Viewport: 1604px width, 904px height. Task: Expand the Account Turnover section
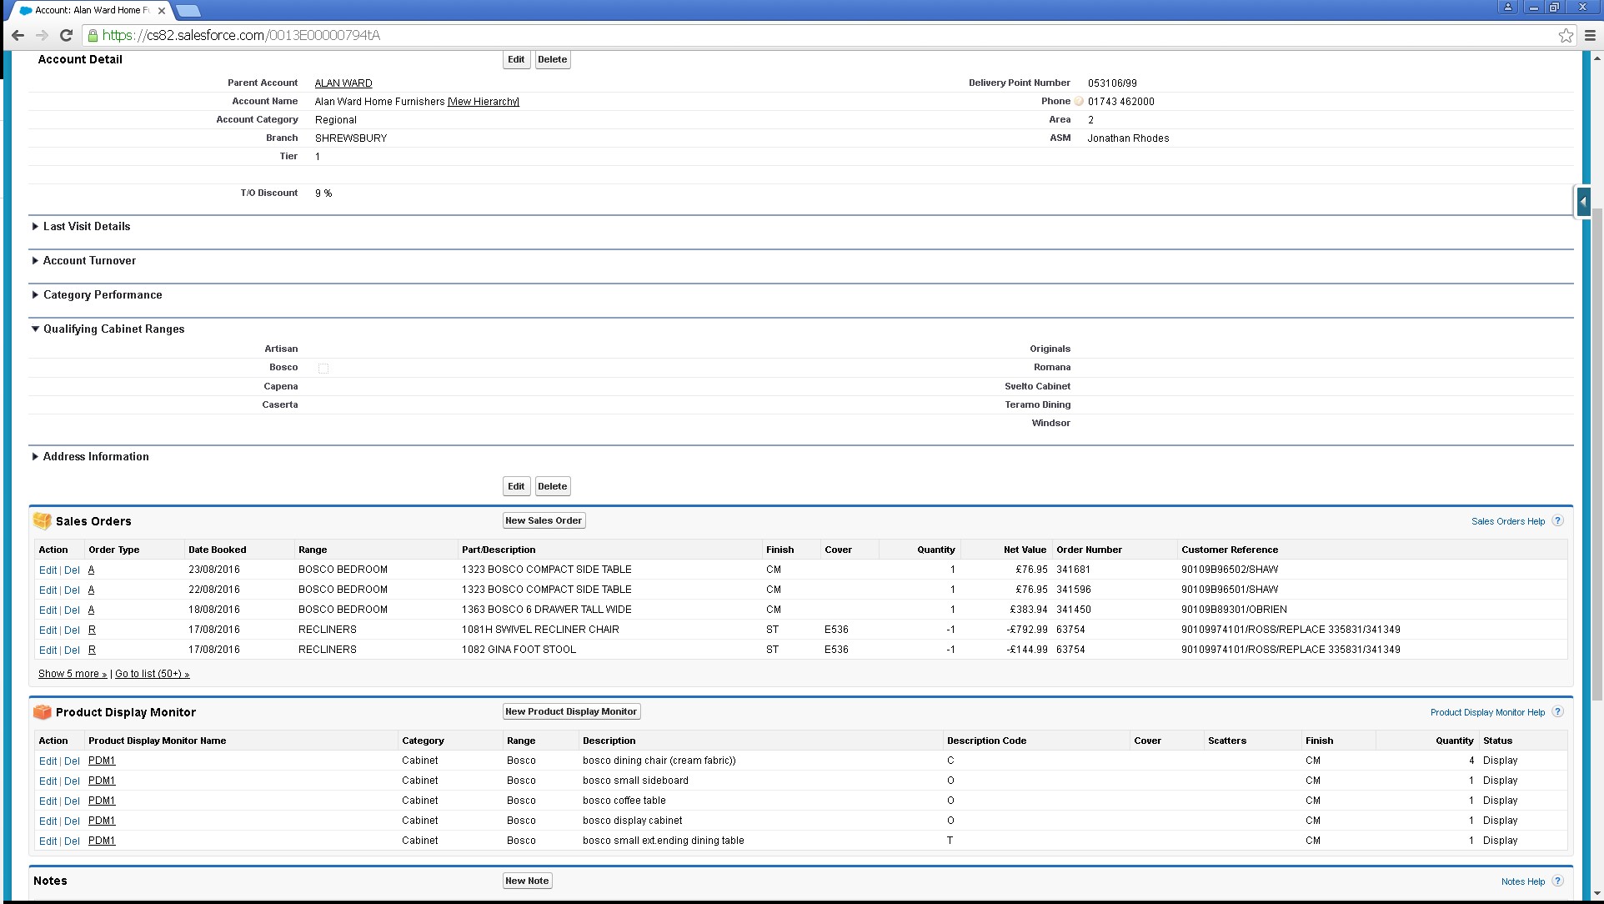pyautogui.click(x=35, y=261)
